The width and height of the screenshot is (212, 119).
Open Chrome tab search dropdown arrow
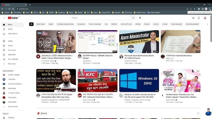[x=194, y=5]
